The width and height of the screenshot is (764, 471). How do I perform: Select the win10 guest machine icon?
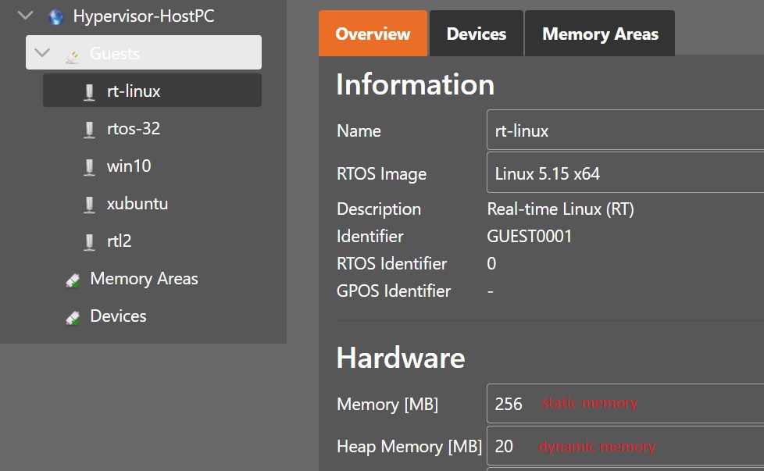click(91, 166)
